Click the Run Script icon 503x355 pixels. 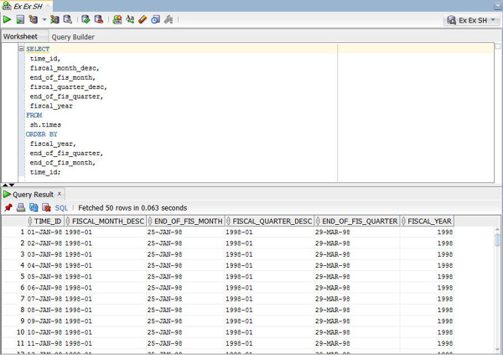[x=20, y=19]
